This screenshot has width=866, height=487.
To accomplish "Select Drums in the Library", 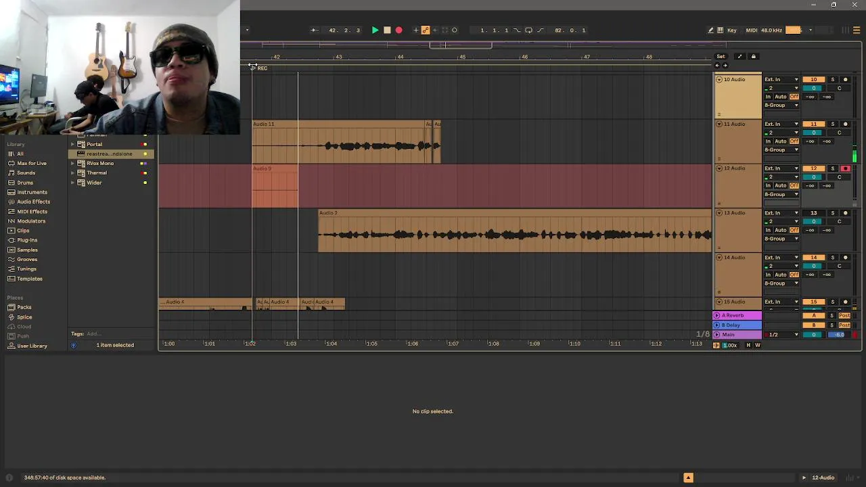I will coord(25,183).
